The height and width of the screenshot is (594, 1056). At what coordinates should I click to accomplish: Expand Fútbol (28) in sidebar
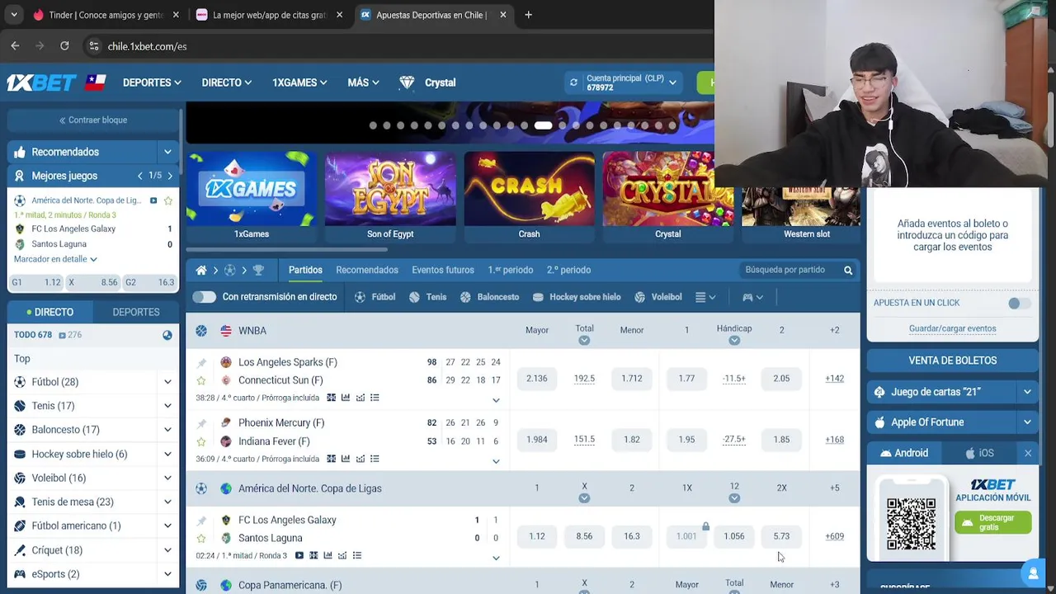click(167, 382)
